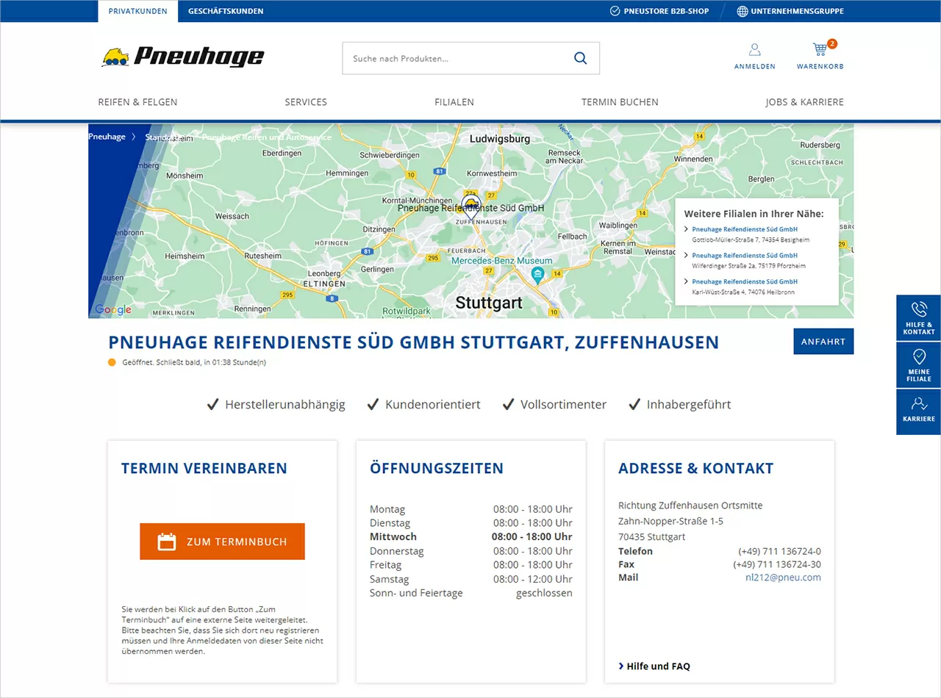The image size is (941, 698).
Task: Start a search with the magnifier icon
Action: 580,58
